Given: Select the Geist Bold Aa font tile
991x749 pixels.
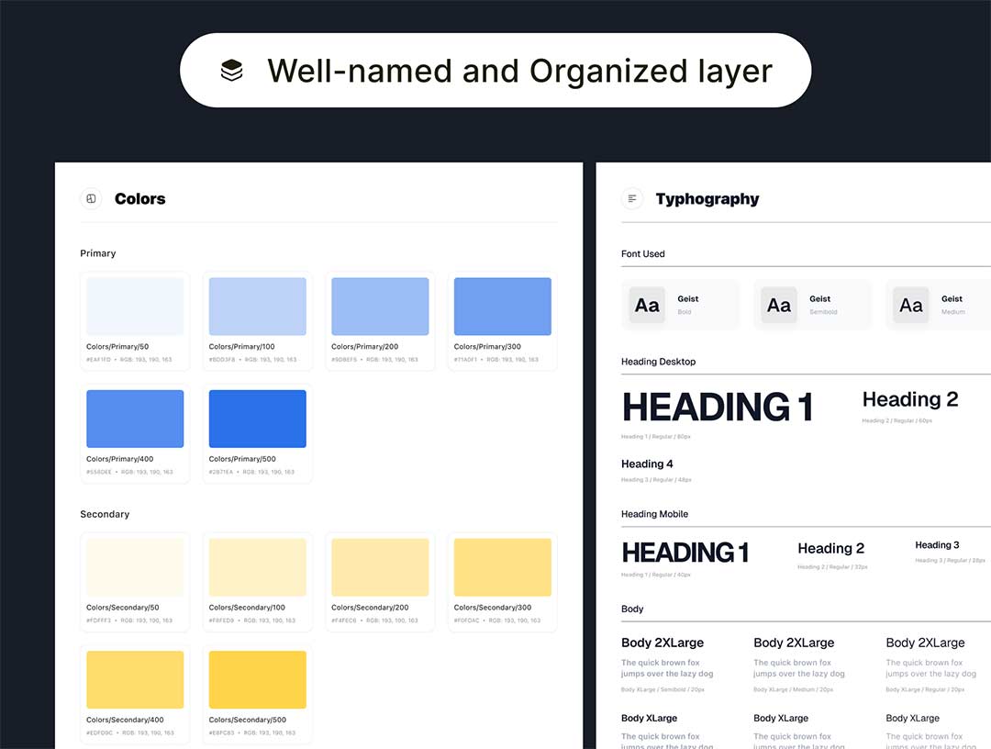Looking at the screenshot, I should (647, 306).
